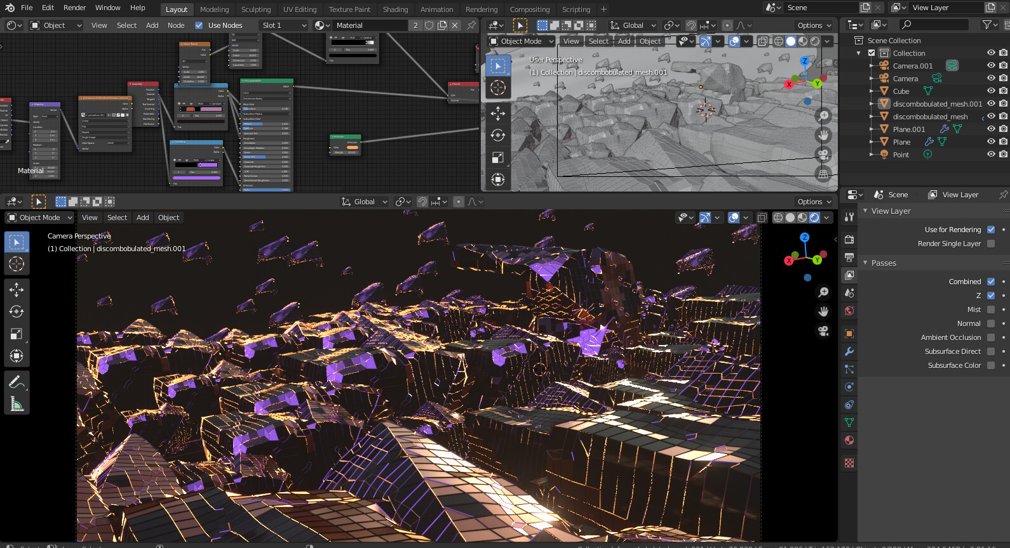This screenshot has height=548, width=1010.
Task: Open the World properties tab
Action: 849,311
